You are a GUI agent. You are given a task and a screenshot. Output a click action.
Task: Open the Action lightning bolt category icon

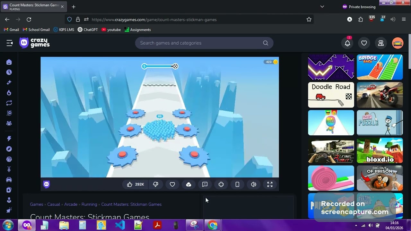click(9, 139)
